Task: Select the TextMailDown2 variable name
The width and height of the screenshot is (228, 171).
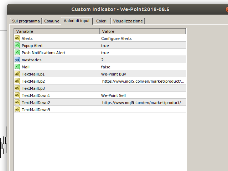Action: pyautogui.click(x=36, y=103)
